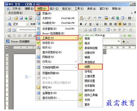Open the 插入 menu
137x111 pixels.
click(54, 9)
